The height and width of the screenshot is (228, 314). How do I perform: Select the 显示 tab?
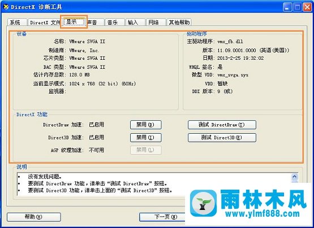pyautogui.click(x=74, y=22)
